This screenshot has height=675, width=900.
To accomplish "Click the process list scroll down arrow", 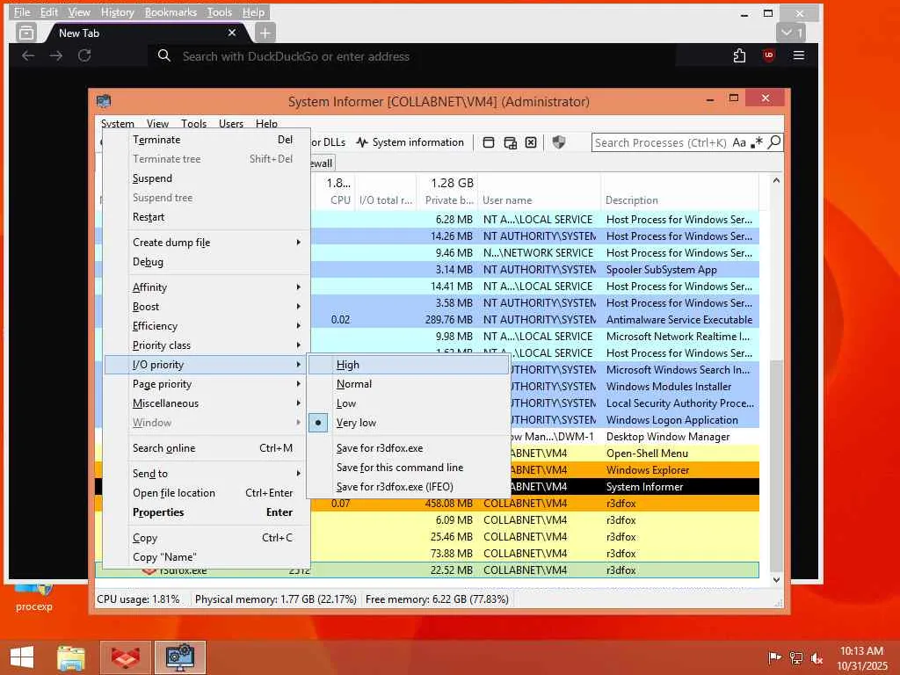I will (x=776, y=580).
